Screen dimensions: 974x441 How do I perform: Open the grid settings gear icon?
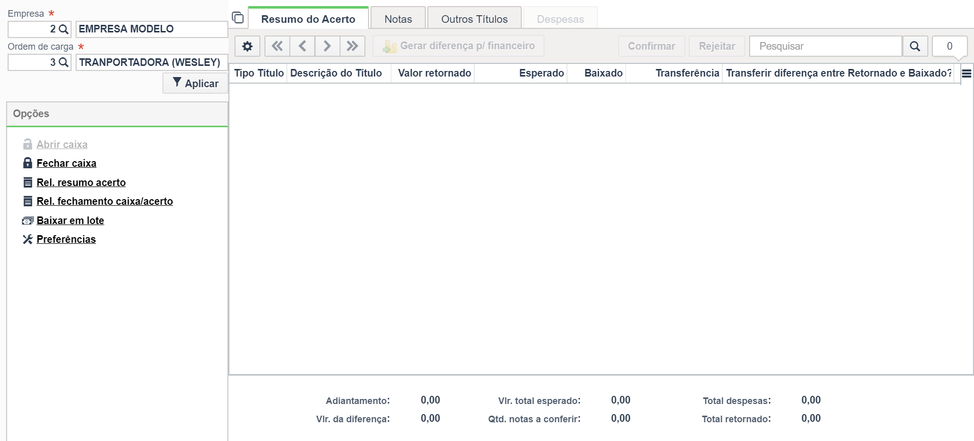pyautogui.click(x=247, y=46)
